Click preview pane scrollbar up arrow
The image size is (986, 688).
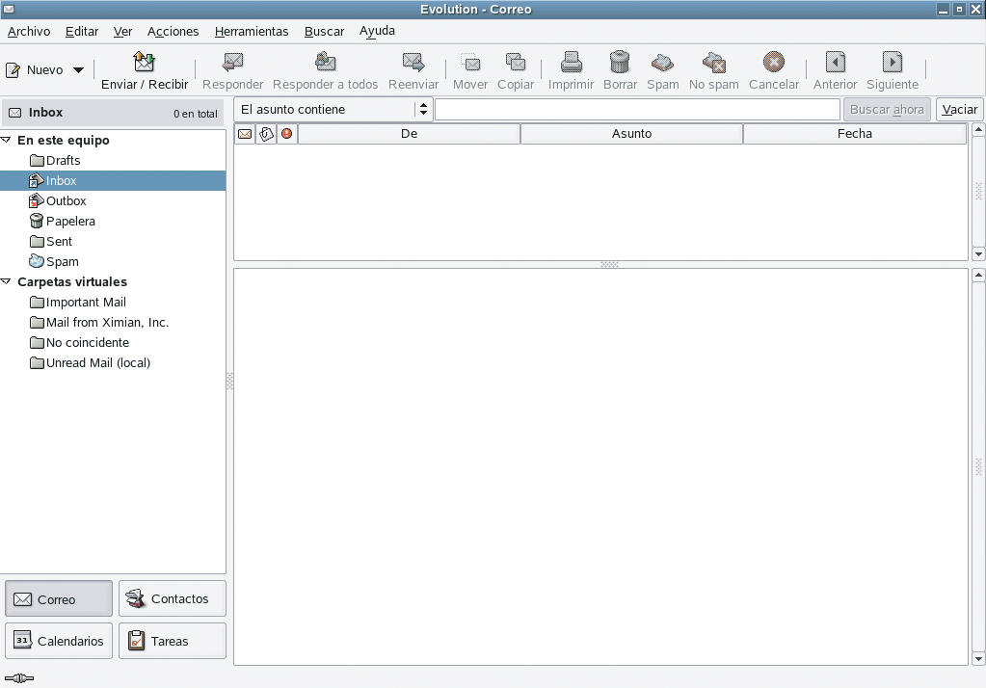tap(978, 275)
